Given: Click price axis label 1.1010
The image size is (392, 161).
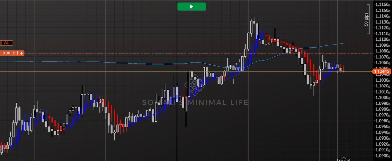Looking at the screenshot, I should point(383,92).
